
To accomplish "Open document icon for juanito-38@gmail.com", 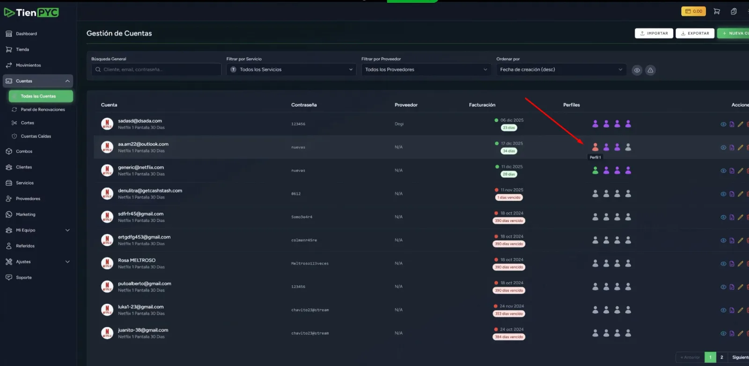I will click(x=732, y=333).
